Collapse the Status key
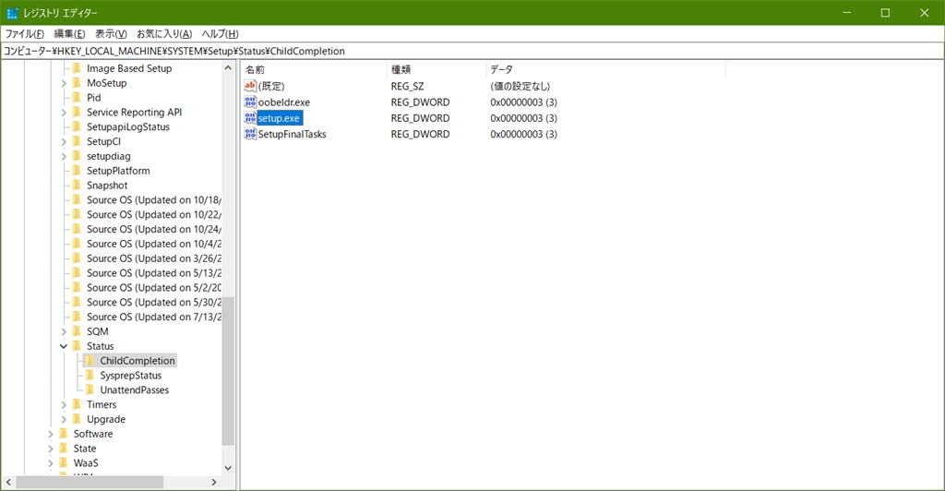The width and height of the screenshot is (945, 491). (64, 346)
